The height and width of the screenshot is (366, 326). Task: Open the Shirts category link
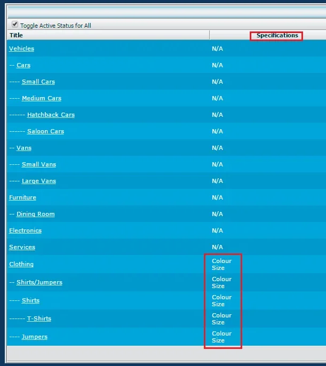click(30, 301)
